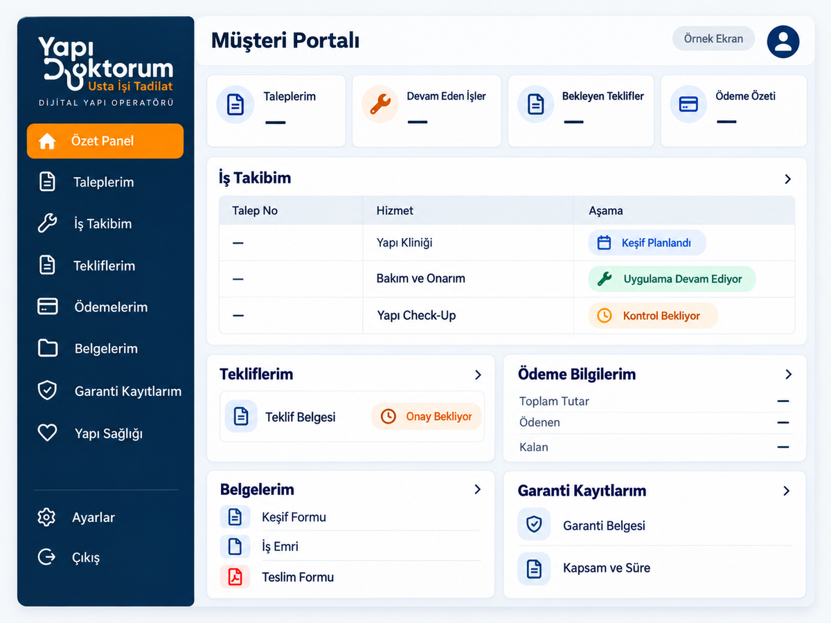Click the red PDF icon of Teslim Formu

tap(235, 577)
